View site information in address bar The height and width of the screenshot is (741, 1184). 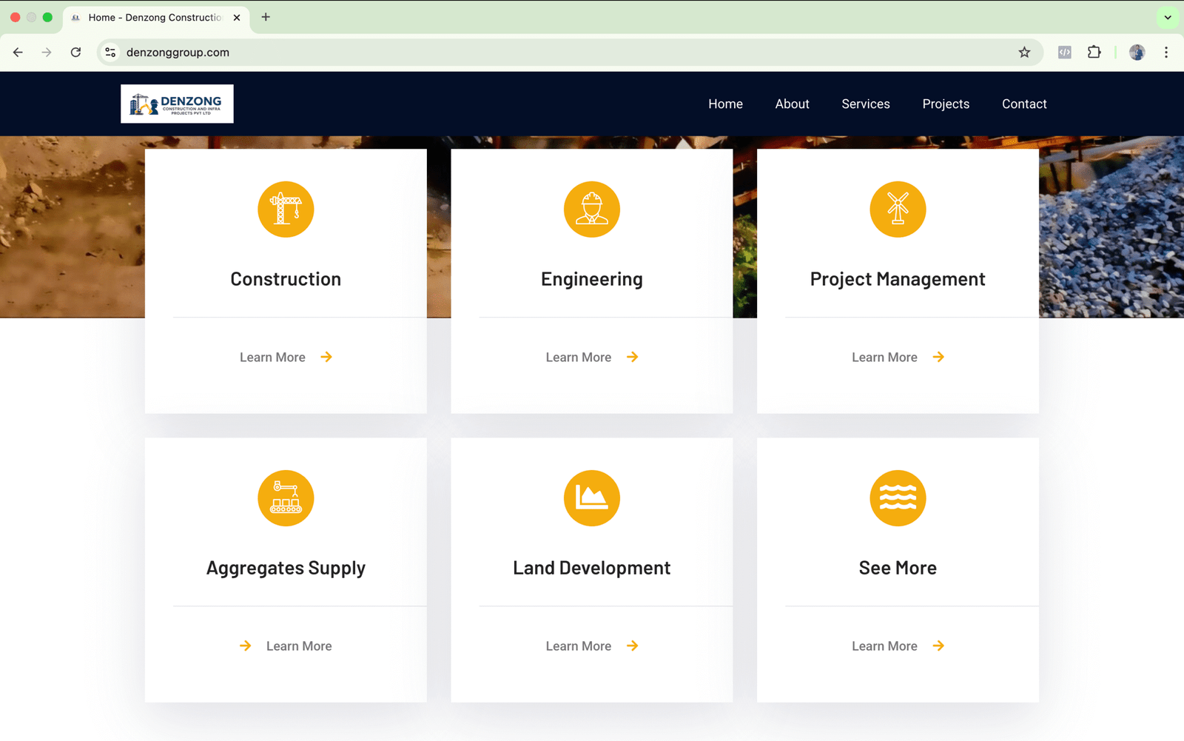[x=110, y=53]
